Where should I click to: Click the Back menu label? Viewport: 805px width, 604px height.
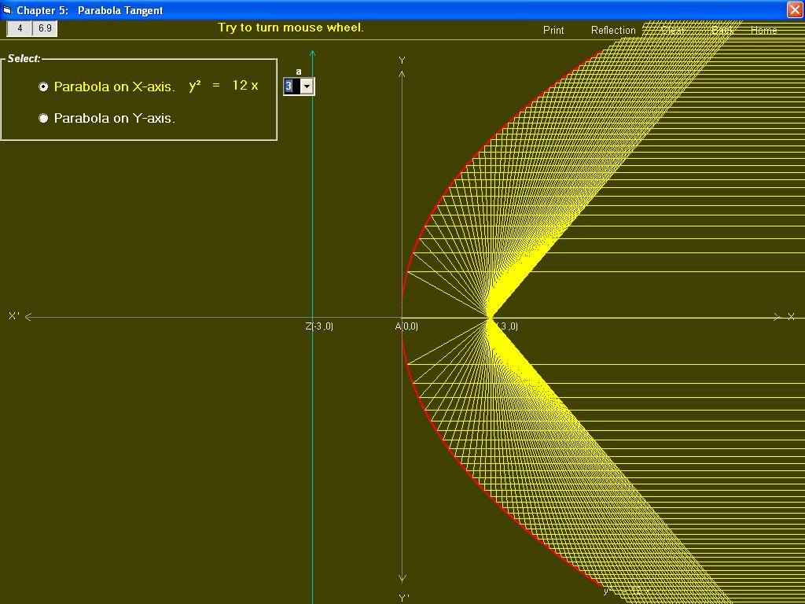tap(722, 31)
